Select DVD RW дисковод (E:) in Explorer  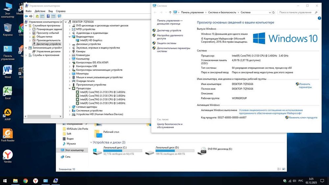point(215,150)
